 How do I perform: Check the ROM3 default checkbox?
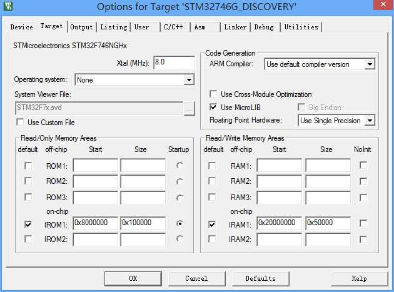(28, 197)
